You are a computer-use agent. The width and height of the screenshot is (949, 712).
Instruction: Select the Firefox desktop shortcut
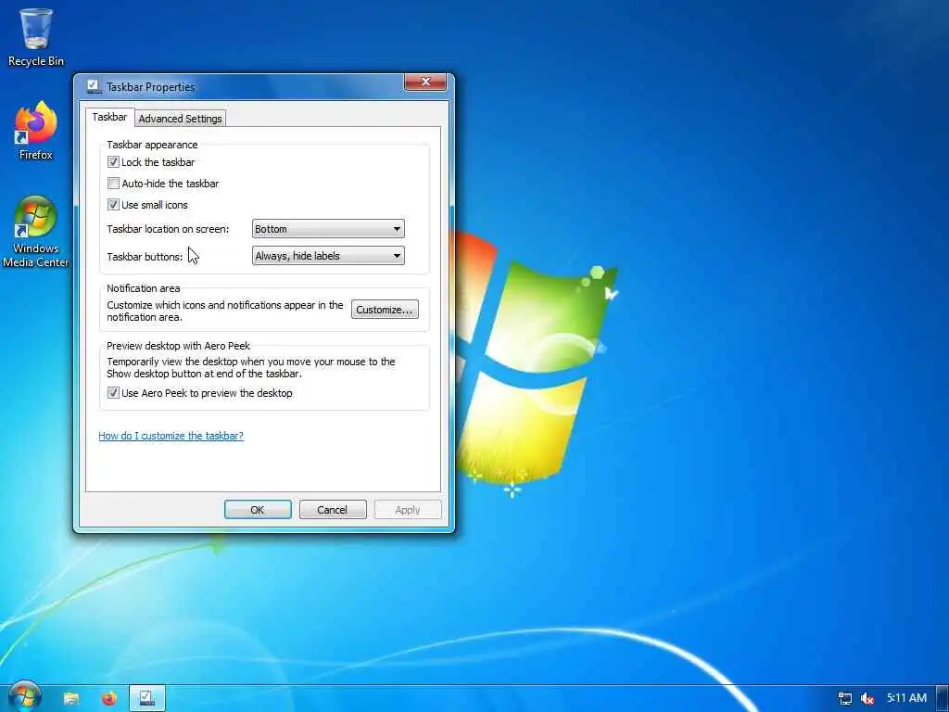click(36, 130)
